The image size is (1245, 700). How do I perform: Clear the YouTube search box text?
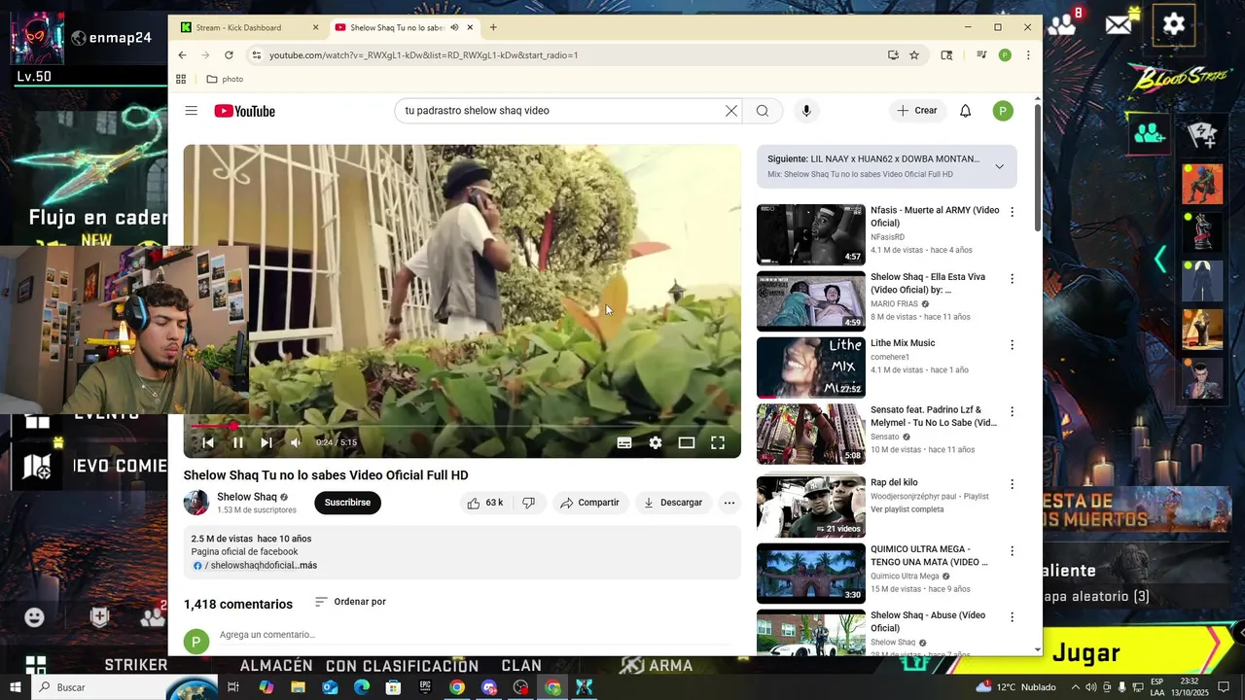[x=731, y=111]
